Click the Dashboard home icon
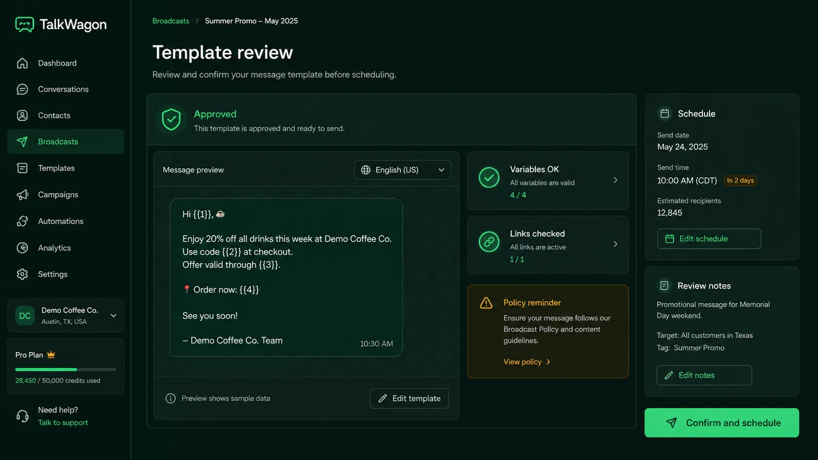818x460 pixels. tap(22, 63)
